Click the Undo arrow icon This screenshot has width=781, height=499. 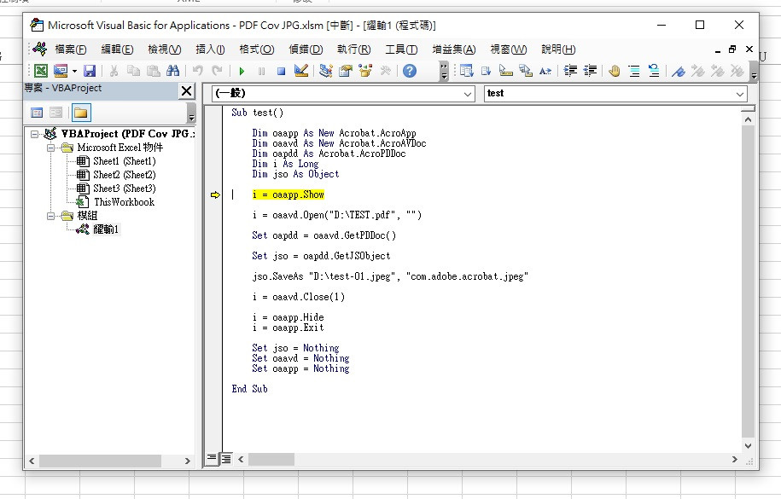pos(198,71)
